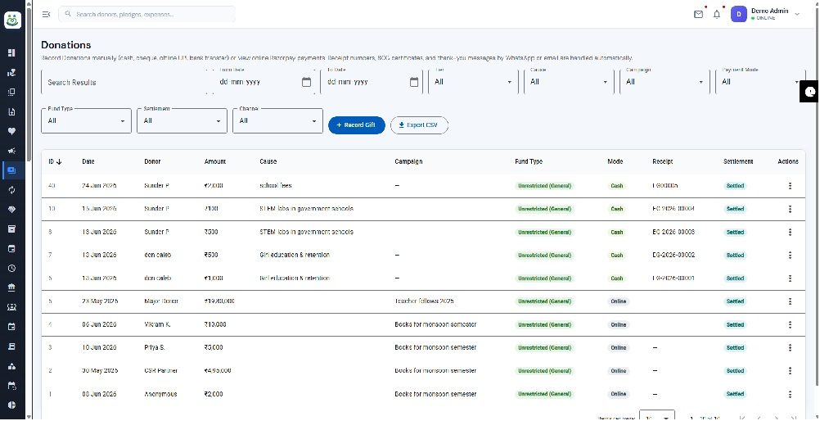Open the heart icon in sidebar
Screen dimensions: 820x421
tap(12, 131)
